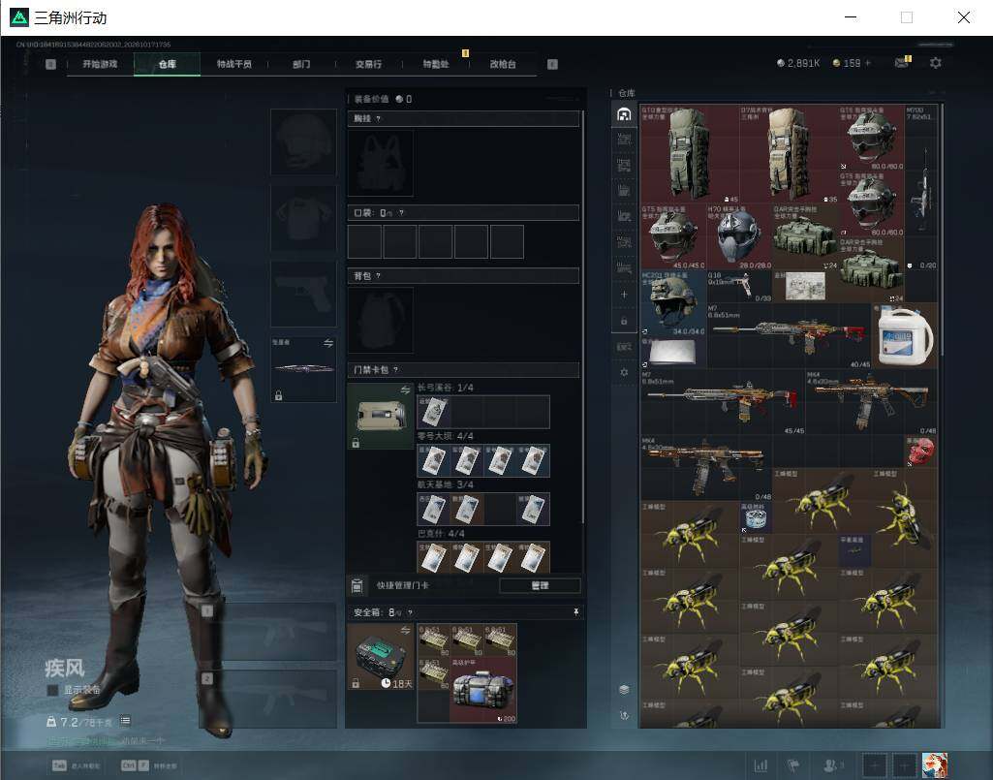Open warehouse sidebar gear settings
The width and height of the screenshot is (993, 780).
pyautogui.click(x=624, y=372)
